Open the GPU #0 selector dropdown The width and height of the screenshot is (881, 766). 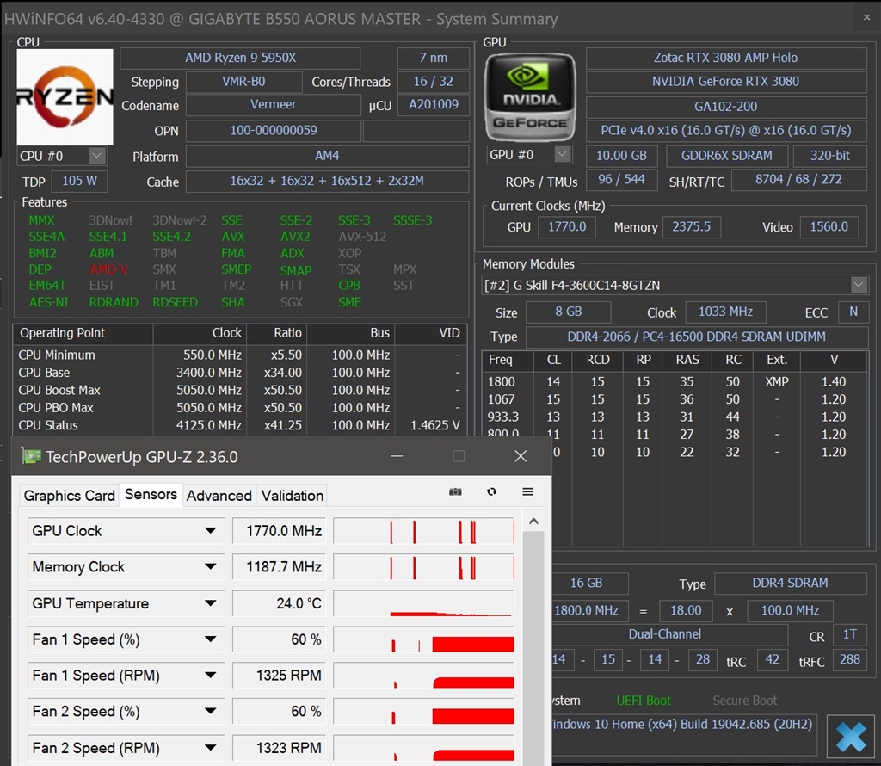click(x=563, y=154)
